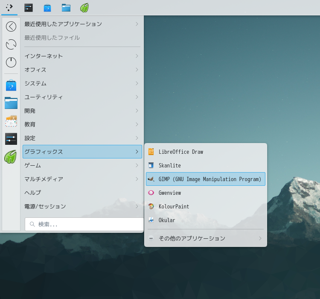Launch GIMP (GNU Image Manipulation Program)
320x299 pixels.
click(x=206, y=179)
